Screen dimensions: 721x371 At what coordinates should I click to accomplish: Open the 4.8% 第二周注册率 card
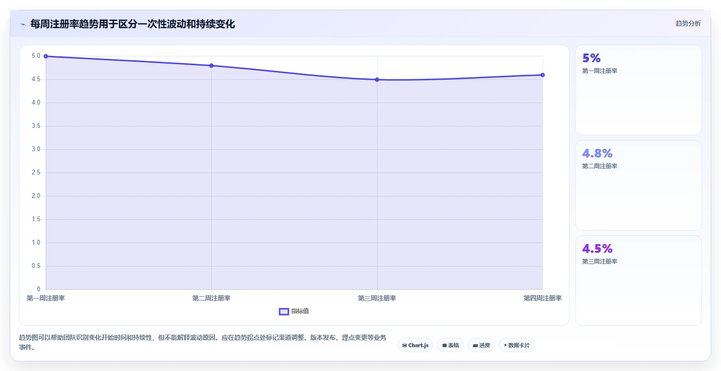638,185
